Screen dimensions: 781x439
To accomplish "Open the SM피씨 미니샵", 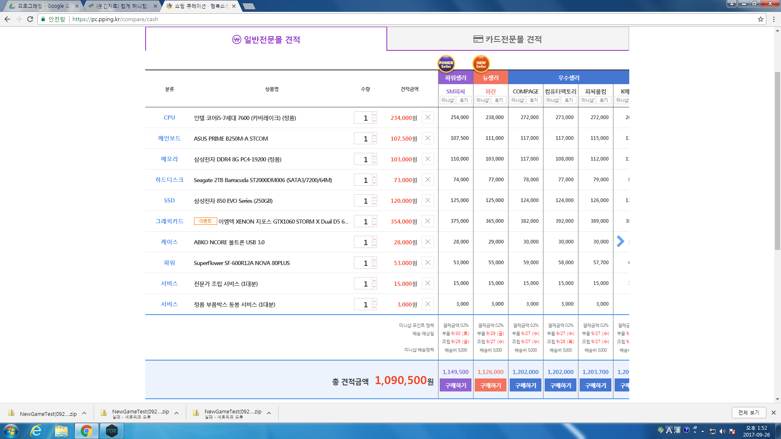I will click(447, 100).
